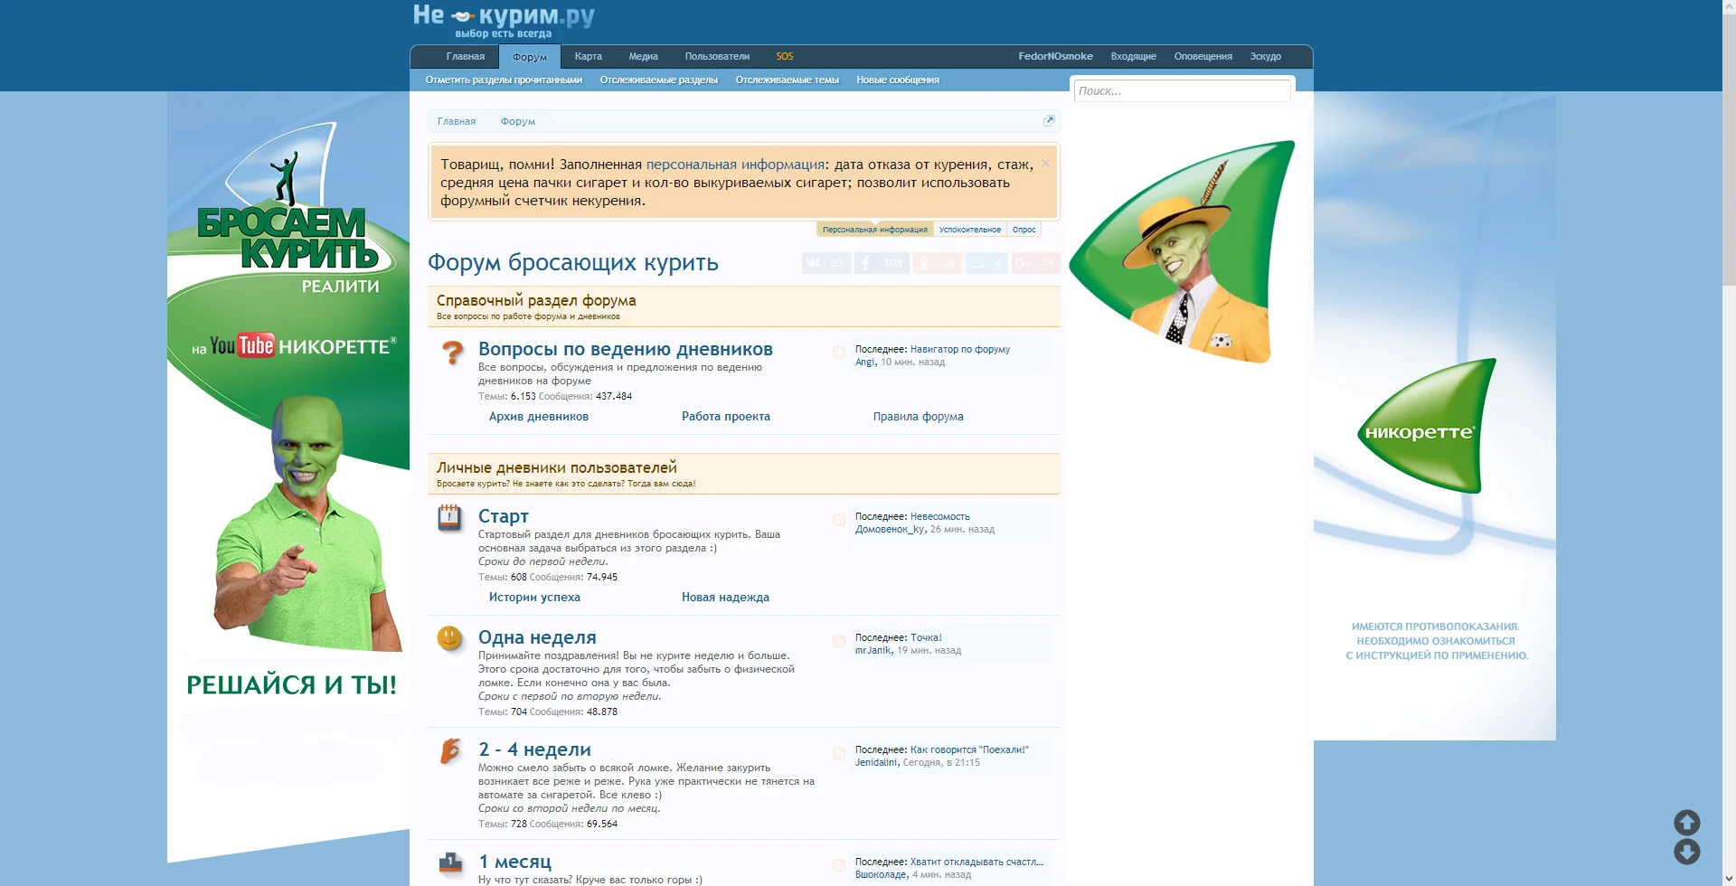
Task: Open the Входящие inbox menu
Action: (x=1134, y=56)
